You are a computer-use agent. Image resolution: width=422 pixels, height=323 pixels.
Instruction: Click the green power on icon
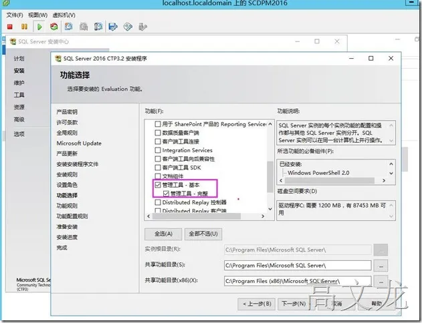(x=39, y=27)
